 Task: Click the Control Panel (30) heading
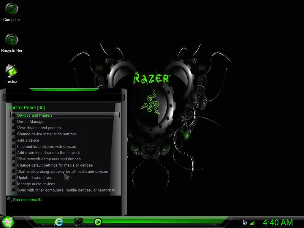[26, 107]
